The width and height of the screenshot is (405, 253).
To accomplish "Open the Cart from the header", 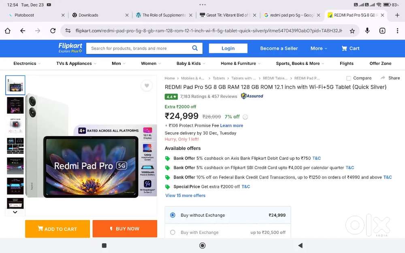I will [350, 48].
